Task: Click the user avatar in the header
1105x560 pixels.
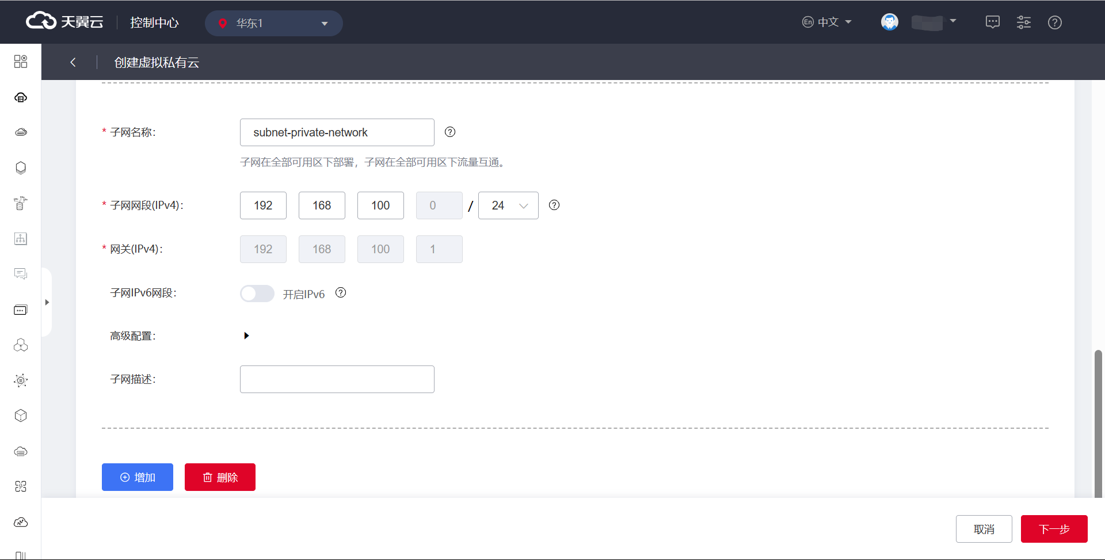Action: point(890,22)
